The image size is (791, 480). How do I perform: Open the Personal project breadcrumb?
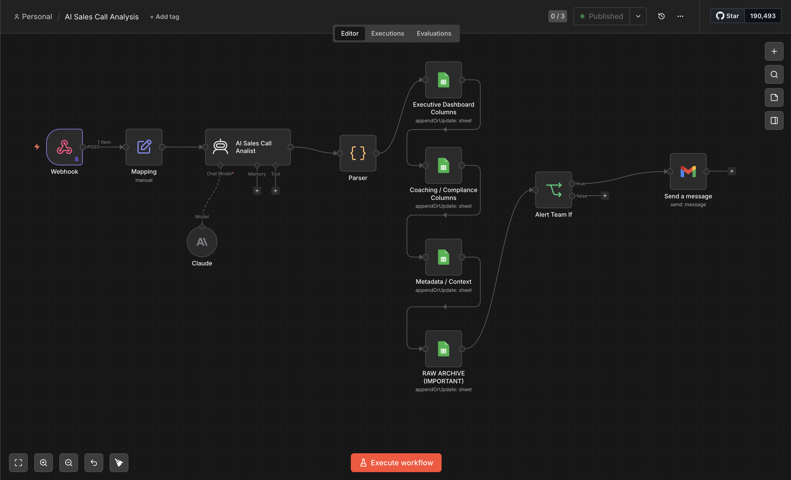pos(33,17)
